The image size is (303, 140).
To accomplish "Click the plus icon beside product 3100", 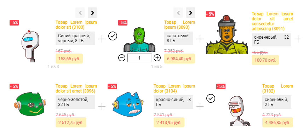I will [x=102, y=39].
